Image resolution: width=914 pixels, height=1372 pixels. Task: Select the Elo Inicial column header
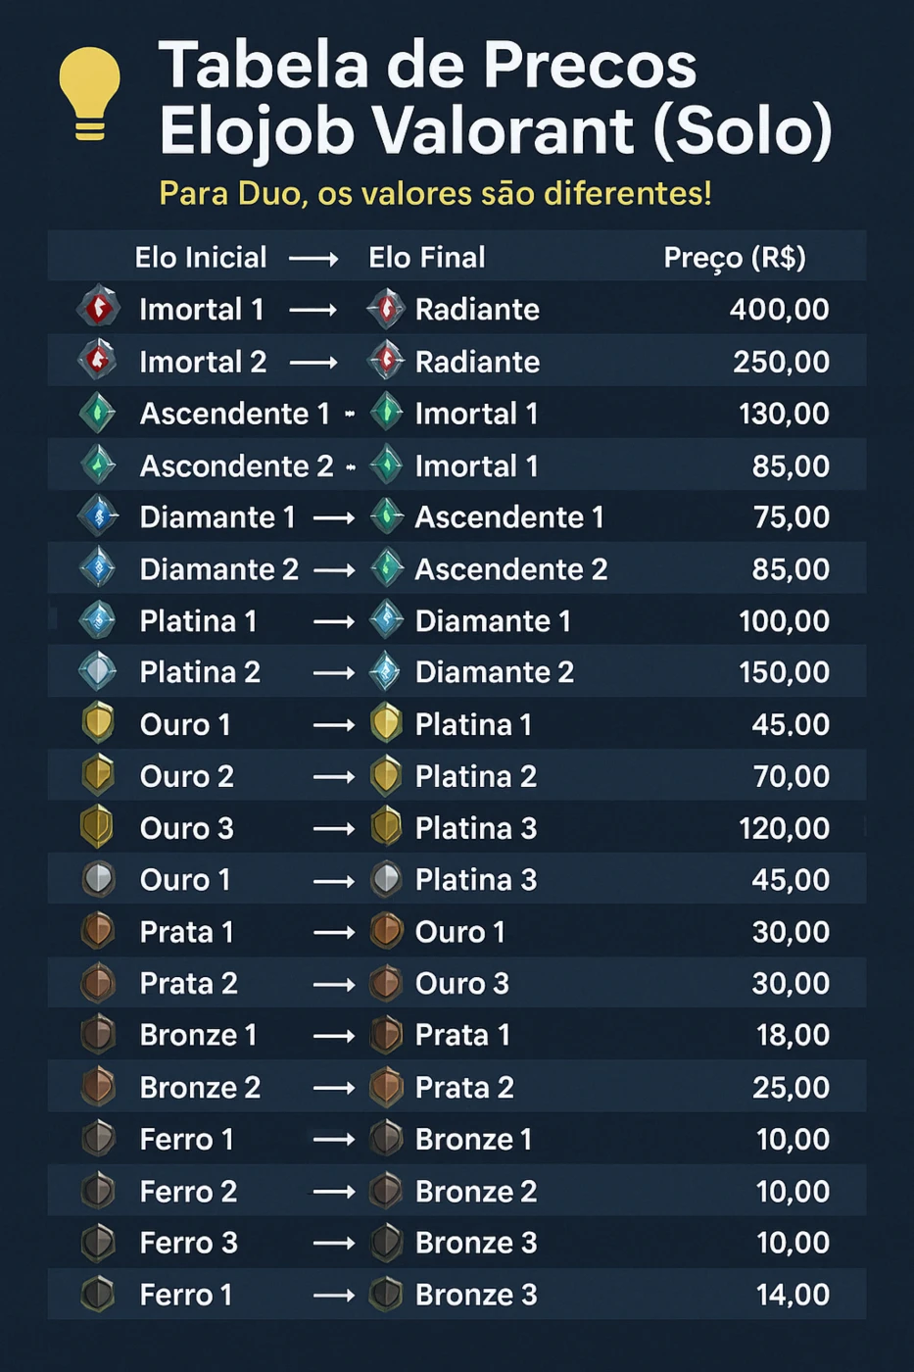201,258
